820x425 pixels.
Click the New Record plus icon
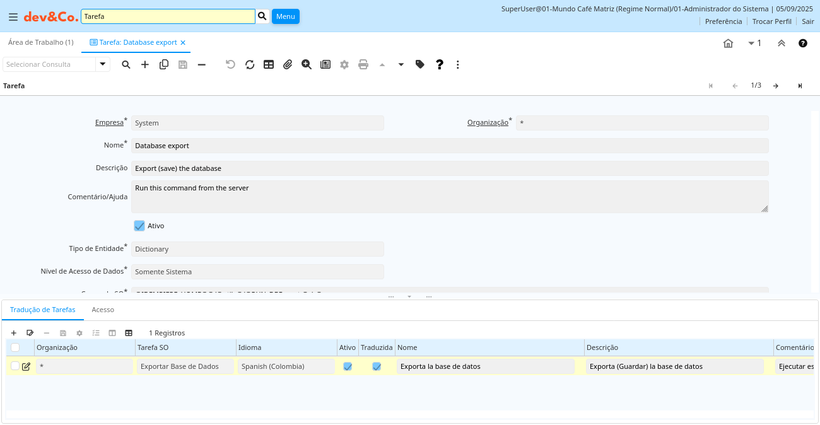coord(144,64)
